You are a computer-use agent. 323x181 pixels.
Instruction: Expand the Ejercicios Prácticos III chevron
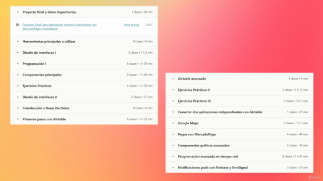(173, 101)
